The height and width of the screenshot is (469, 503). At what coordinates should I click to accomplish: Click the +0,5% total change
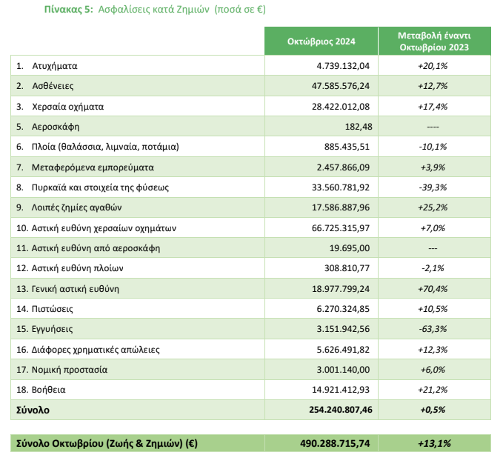433,410
